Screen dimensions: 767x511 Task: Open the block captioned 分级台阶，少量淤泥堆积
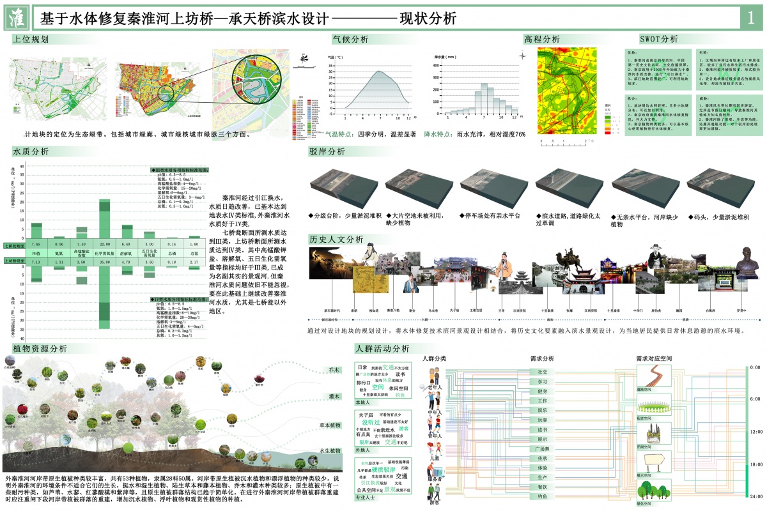tap(343, 189)
